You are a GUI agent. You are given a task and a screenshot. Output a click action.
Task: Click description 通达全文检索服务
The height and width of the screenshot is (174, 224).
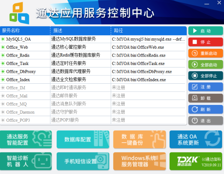[68, 79]
